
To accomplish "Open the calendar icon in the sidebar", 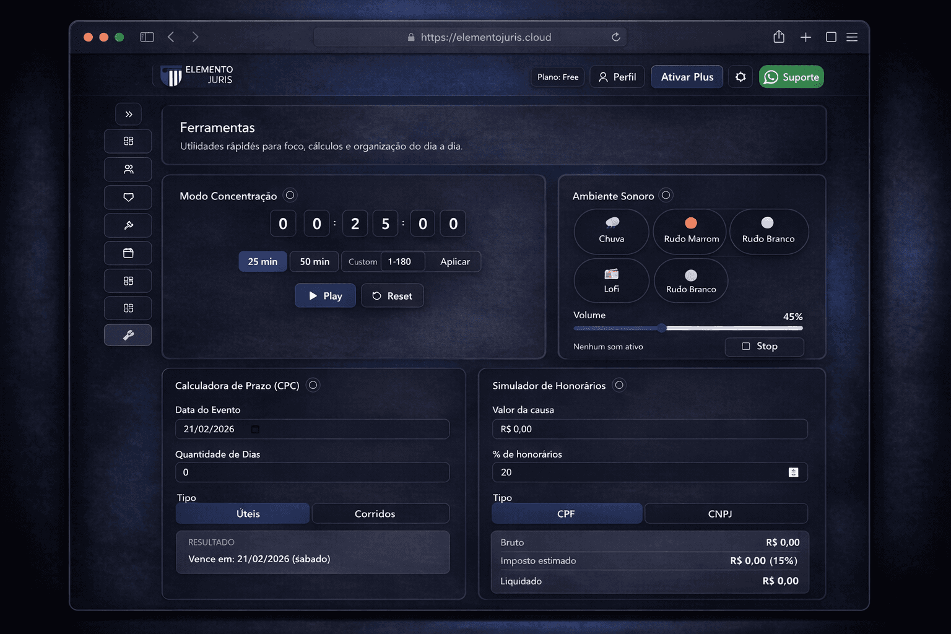I will pos(128,253).
